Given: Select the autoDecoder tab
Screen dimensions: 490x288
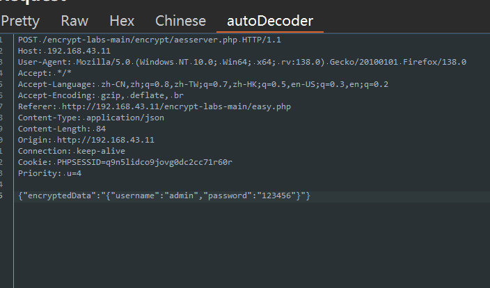Looking at the screenshot, I should click(x=270, y=22).
